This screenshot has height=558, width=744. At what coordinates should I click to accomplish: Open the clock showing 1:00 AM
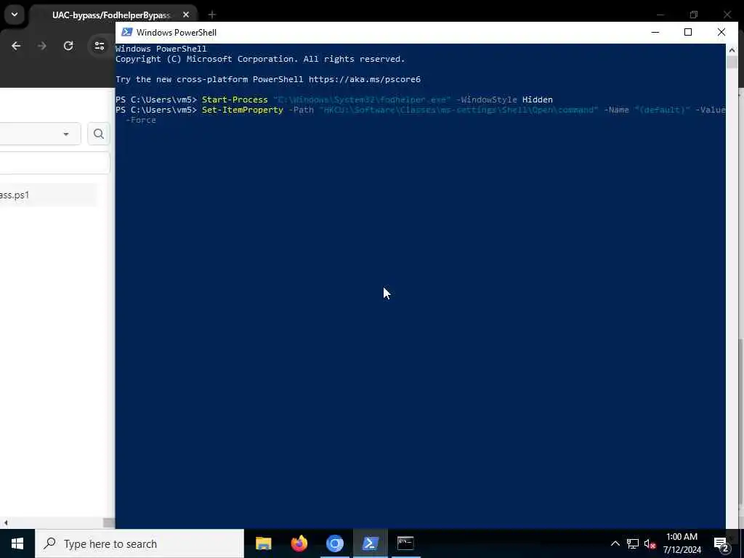(682, 543)
